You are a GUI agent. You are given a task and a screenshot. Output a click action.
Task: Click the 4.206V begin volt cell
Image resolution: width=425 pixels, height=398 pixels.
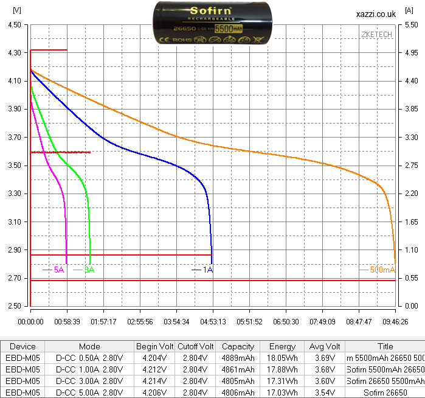coord(154,393)
